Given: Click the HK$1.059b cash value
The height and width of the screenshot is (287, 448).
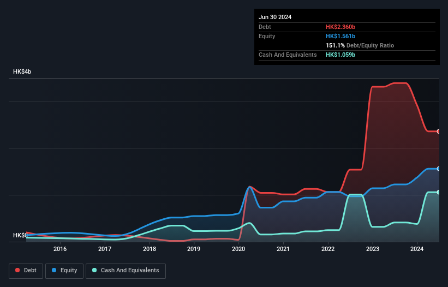Looking at the screenshot, I should click(341, 55).
